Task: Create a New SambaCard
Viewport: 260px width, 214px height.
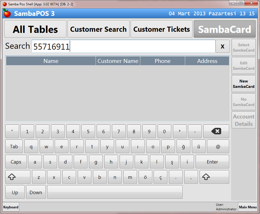Action: point(244,84)
